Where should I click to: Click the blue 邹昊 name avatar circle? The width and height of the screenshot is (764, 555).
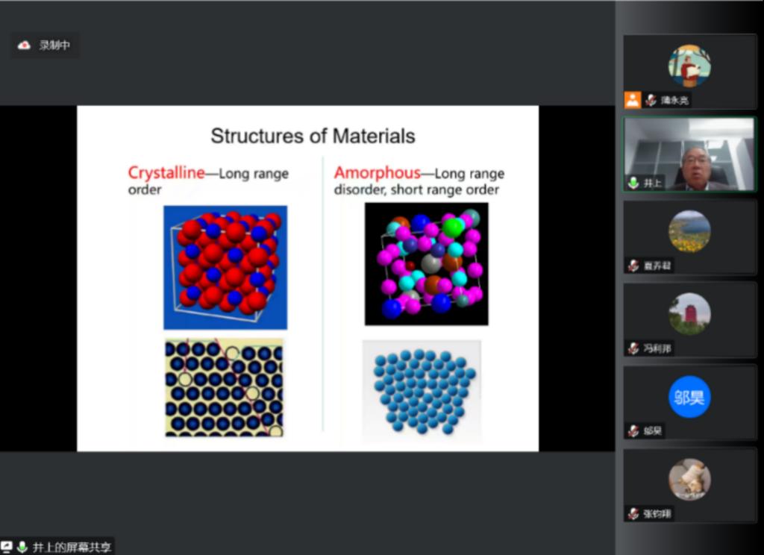[689, 396]
